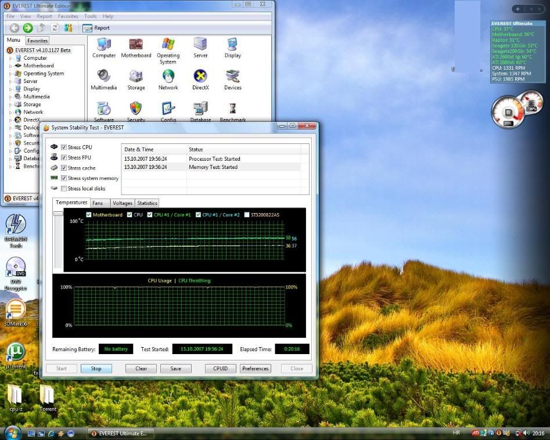Image resolution: width=550 pixels, height=440 pixels.
Task: Open the Preferences button
Action: point(256,369)
